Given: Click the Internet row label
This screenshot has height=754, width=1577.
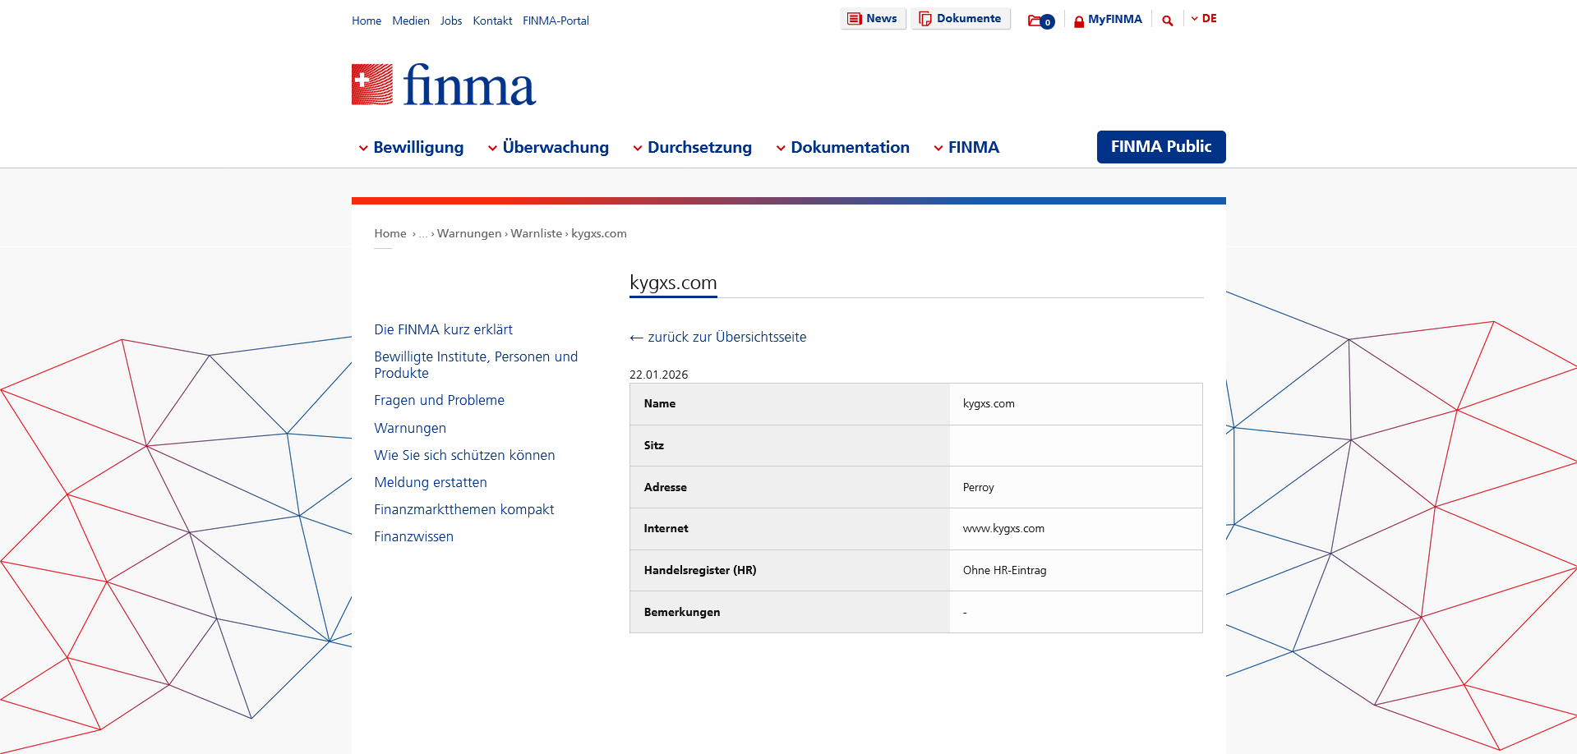Looking at the screenshot, I should (x=666, y=528).
